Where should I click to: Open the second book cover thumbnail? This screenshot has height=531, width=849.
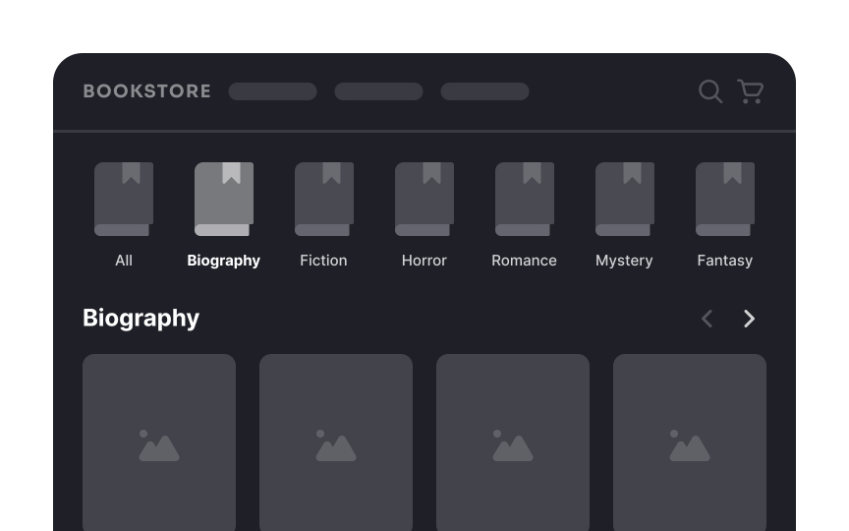(x=336, y=444)
